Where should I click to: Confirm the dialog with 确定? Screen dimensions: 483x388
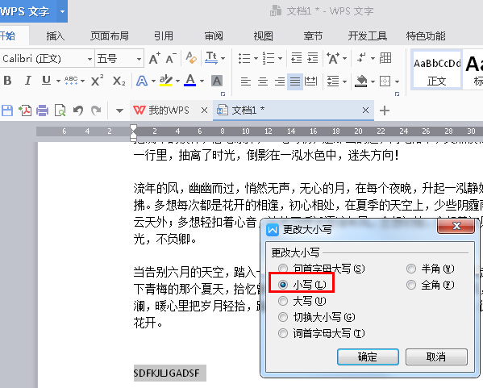[368, 357]
